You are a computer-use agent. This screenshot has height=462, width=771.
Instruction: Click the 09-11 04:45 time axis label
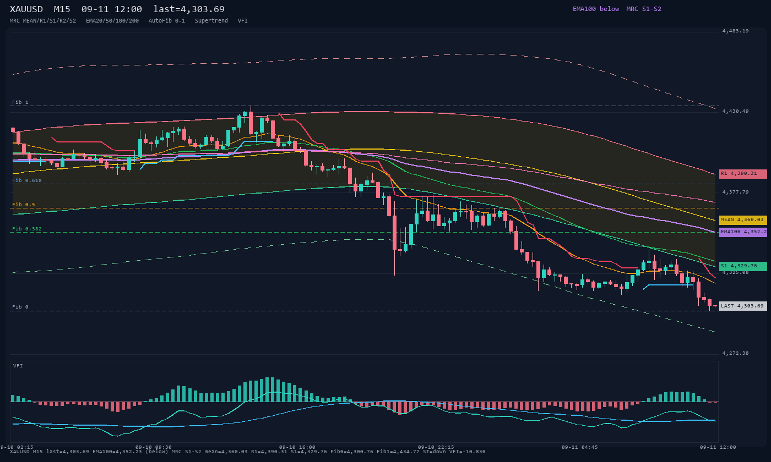(x=580, y=447)
